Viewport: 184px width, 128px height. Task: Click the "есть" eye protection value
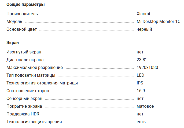click(141, 122)
